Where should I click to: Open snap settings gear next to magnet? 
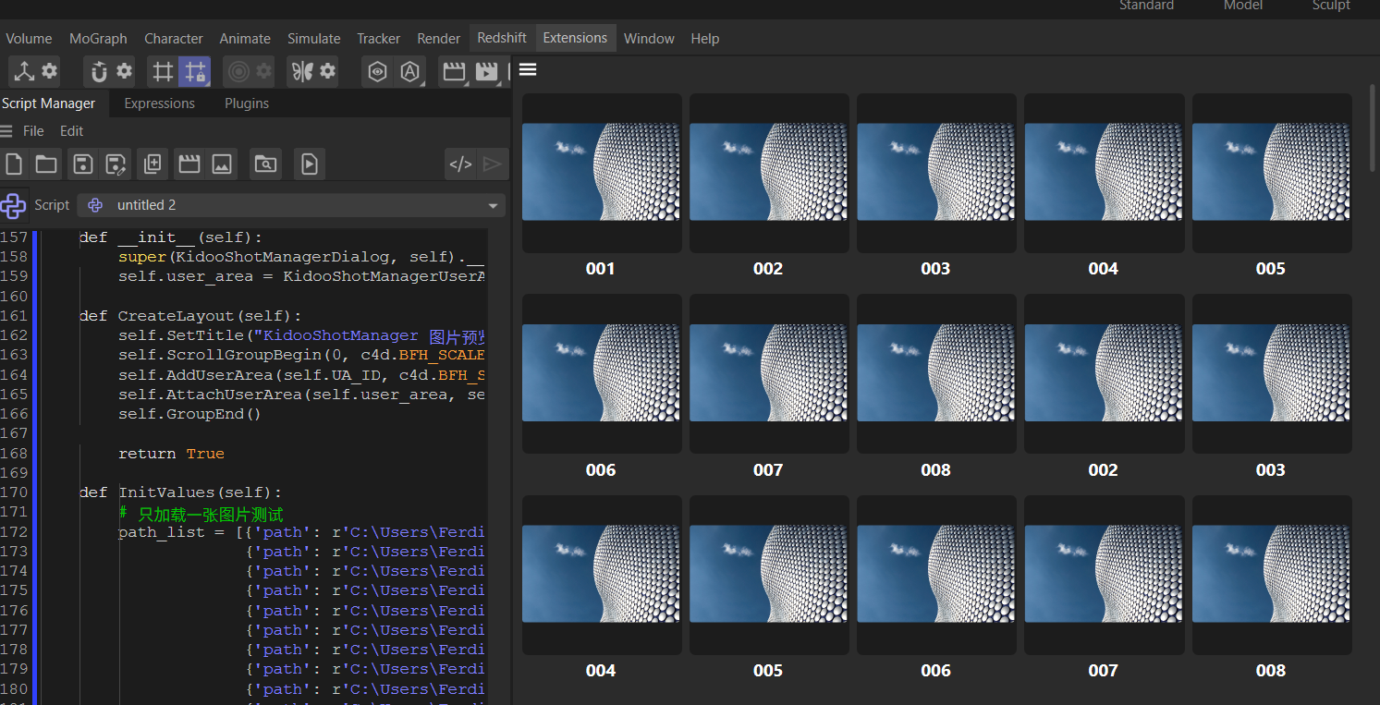coord(124,71)
